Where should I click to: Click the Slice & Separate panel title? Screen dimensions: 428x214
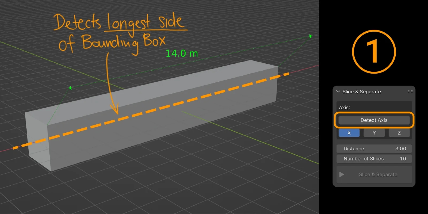click(362, 91)
